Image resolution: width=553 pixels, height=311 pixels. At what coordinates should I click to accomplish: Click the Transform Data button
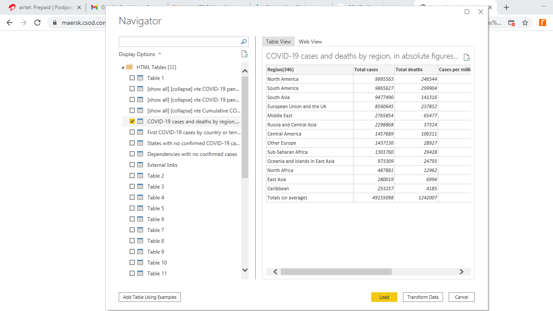(423, 297)
